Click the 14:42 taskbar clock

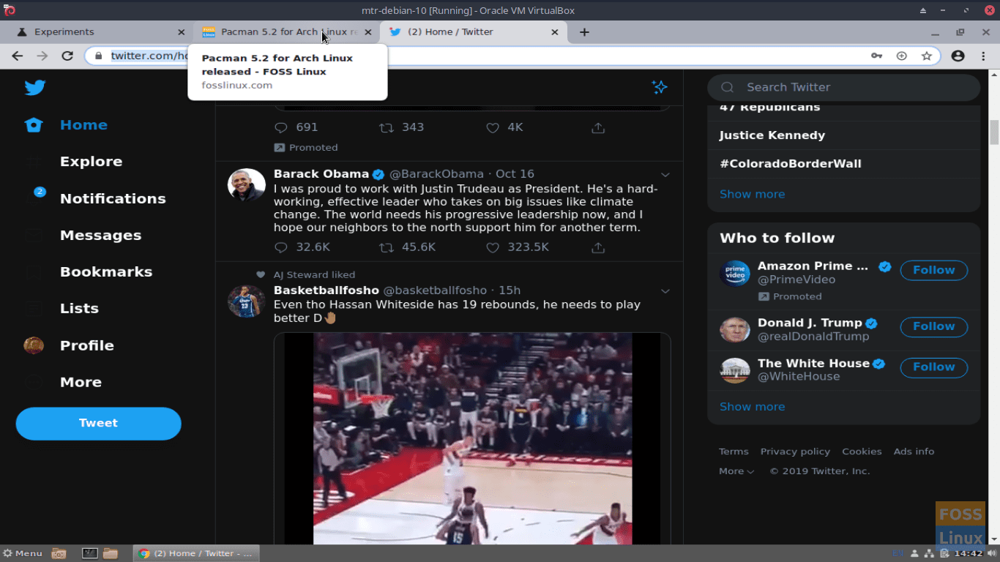pyautogui.click(x=969, y=553)
